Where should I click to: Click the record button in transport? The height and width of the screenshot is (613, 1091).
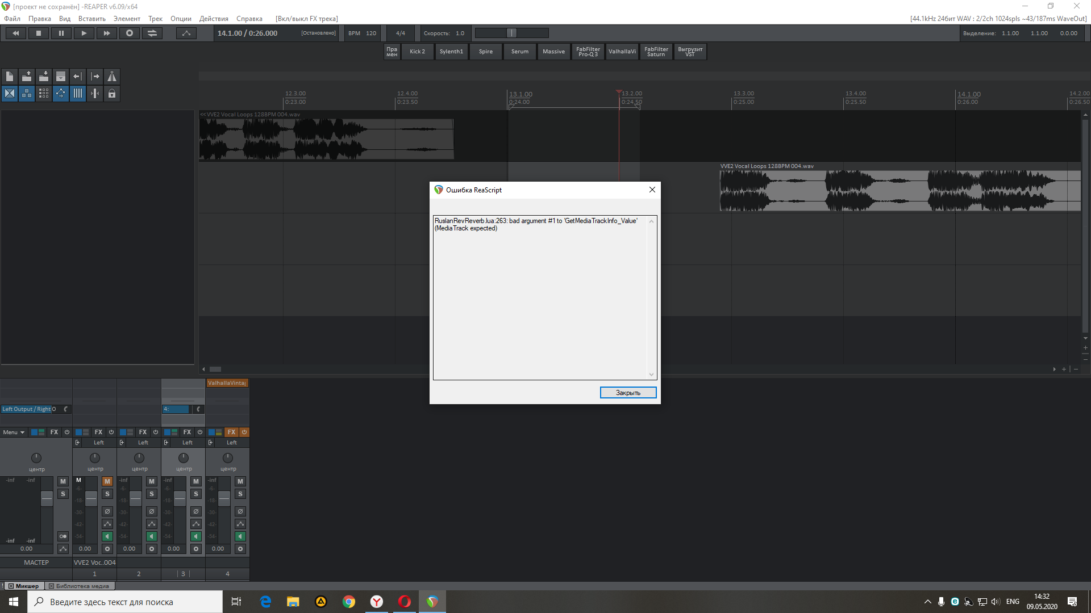tap(130, 33)
